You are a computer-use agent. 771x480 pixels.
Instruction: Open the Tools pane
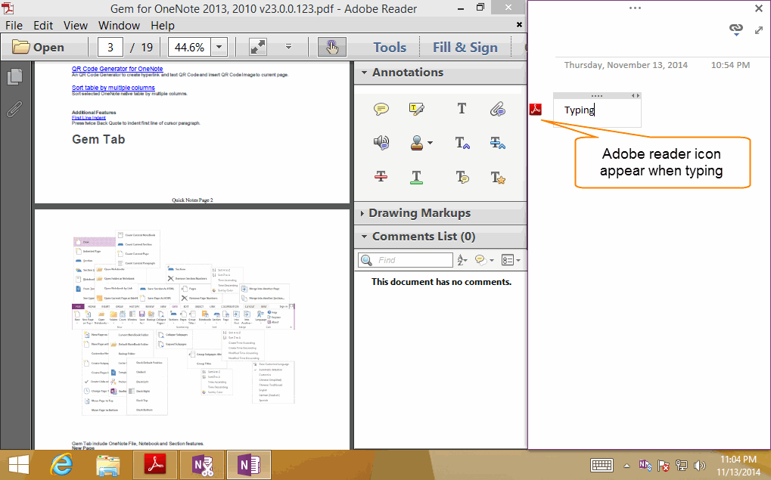390,47
